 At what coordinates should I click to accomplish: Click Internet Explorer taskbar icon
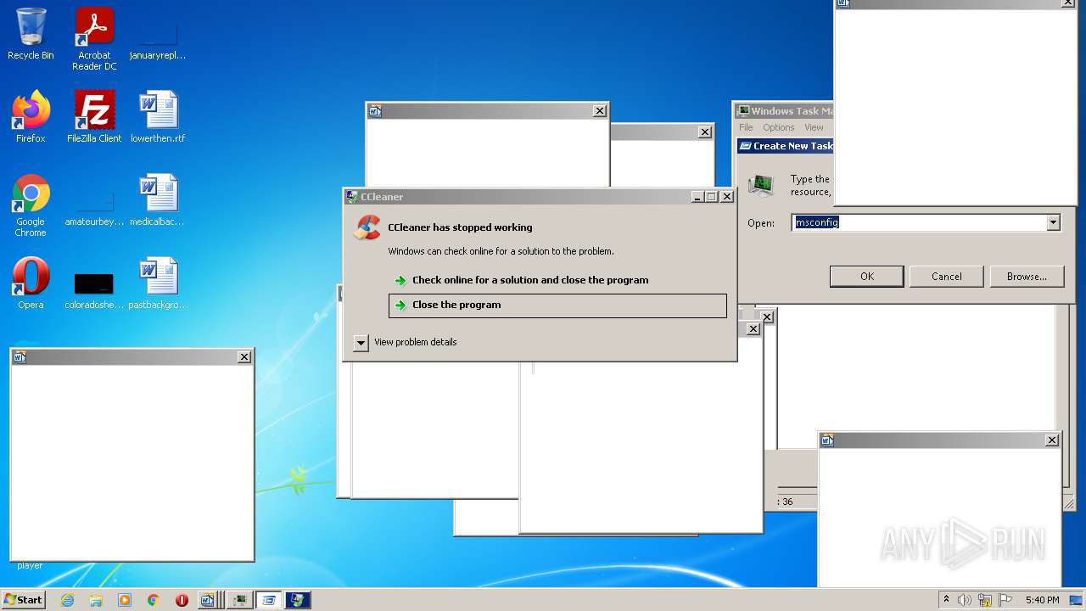click(68, 600)
